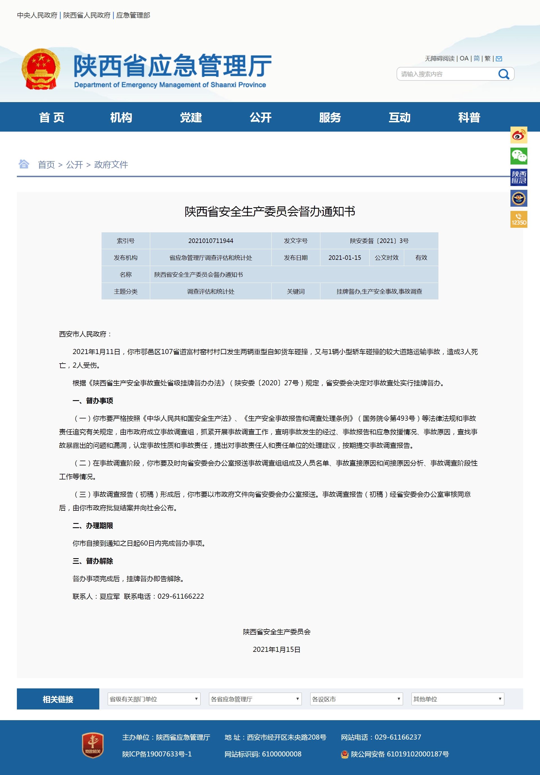Click the 陕西应急 blue sidebar icon
The image size is (540, 775).
pos(518,177)
